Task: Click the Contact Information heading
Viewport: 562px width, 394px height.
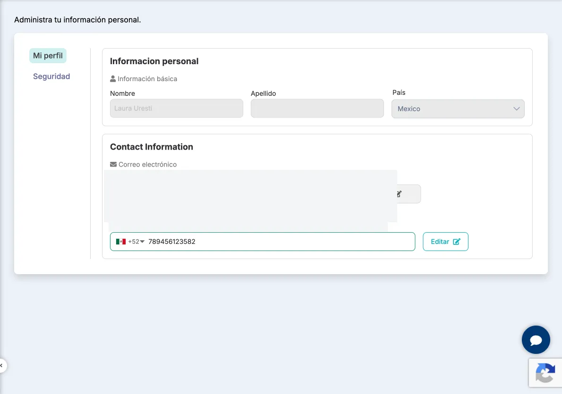Action: tap(152, 147)
